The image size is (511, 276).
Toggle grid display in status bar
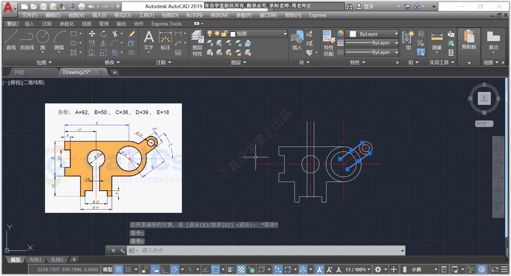click(x=119, y=269)
